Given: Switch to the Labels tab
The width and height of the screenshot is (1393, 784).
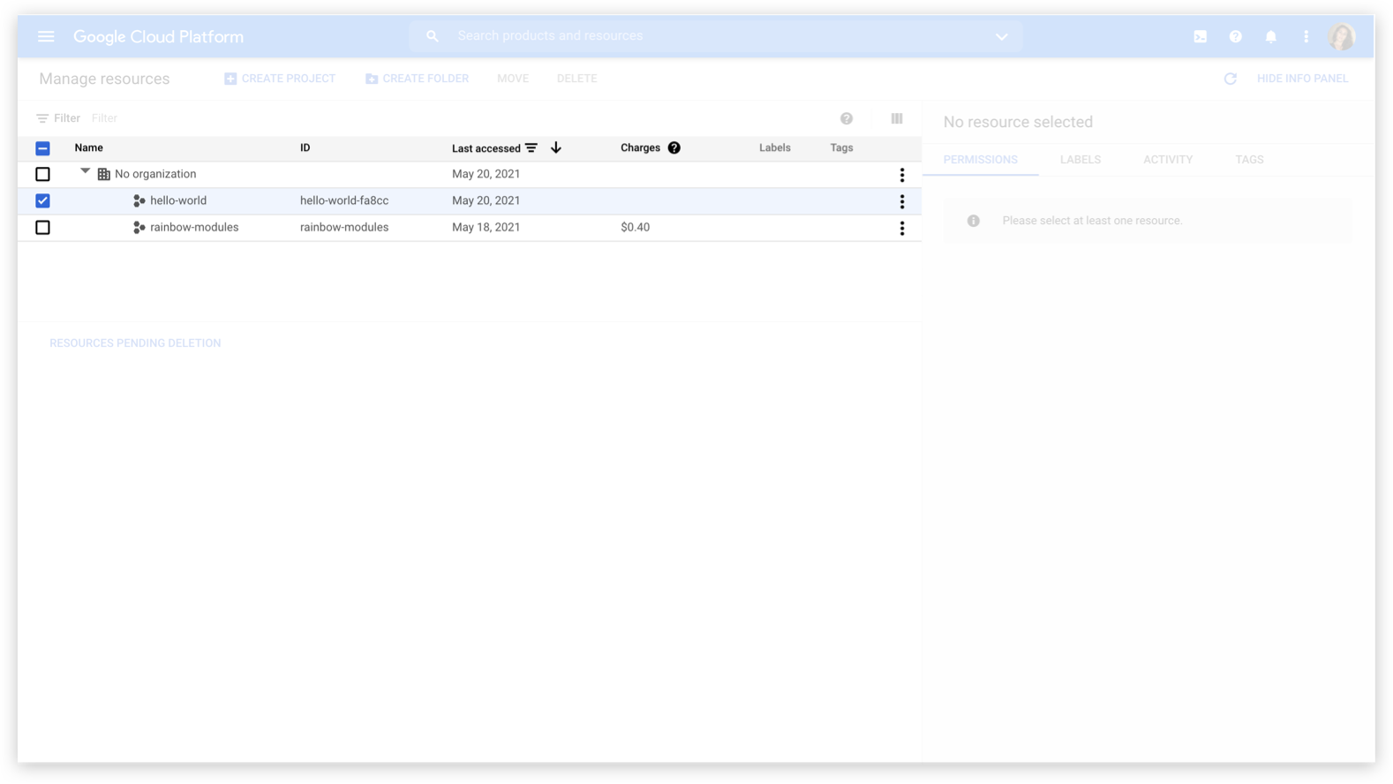Looking at the screenshot, I should pyautogui.click(x=1081, y=160).
